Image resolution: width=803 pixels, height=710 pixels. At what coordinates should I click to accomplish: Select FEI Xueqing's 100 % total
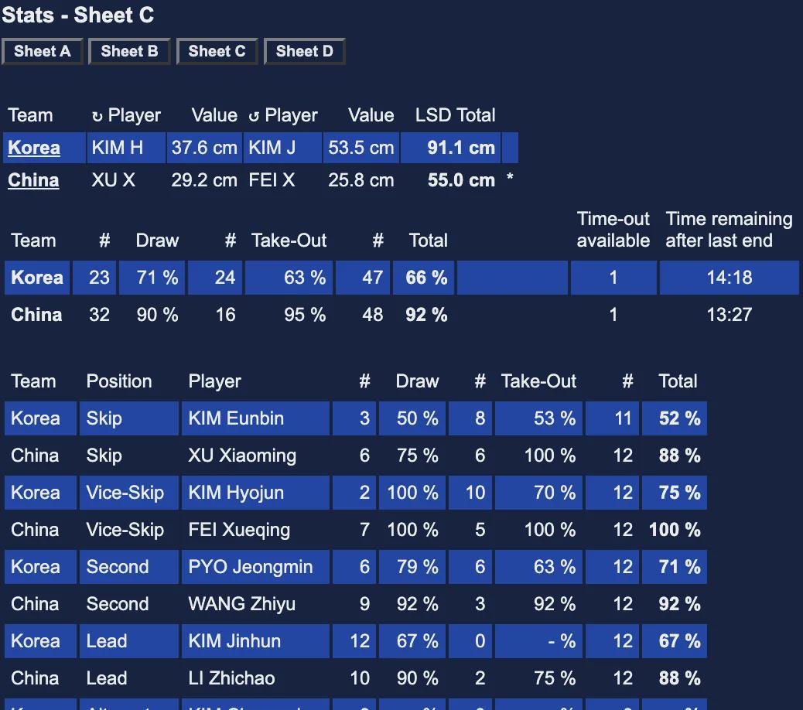675,529
